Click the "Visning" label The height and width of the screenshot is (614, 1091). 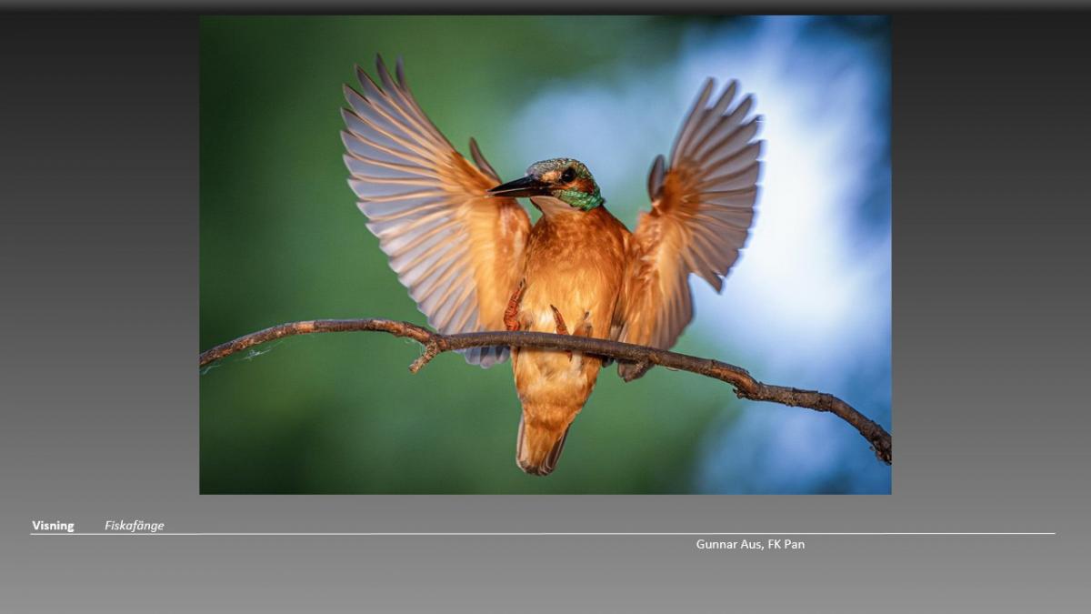pyautogui.click(x=53, y=526)
